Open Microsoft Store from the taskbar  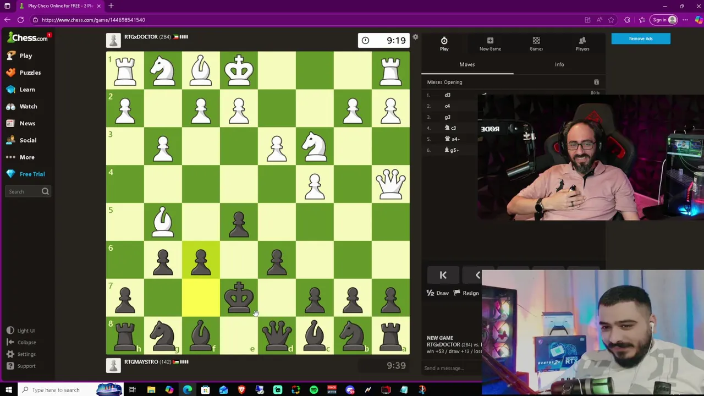pyautogui.click(x=205, y=390)
